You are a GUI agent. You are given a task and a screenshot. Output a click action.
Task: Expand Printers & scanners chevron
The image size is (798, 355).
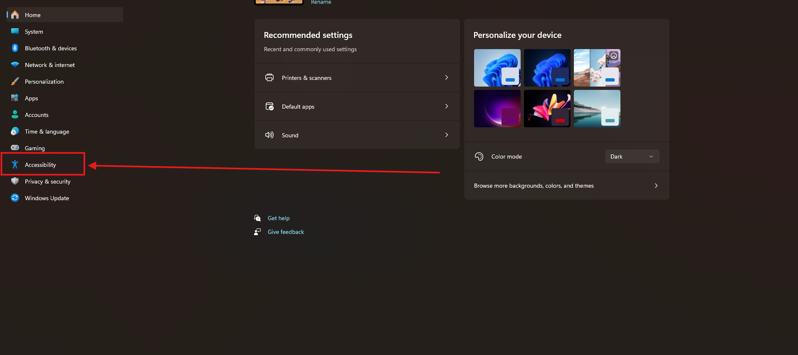click(x=447, y=77)
